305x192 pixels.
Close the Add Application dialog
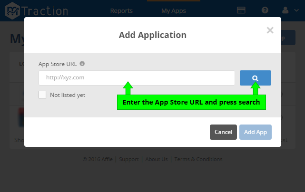tap(270, 30)
